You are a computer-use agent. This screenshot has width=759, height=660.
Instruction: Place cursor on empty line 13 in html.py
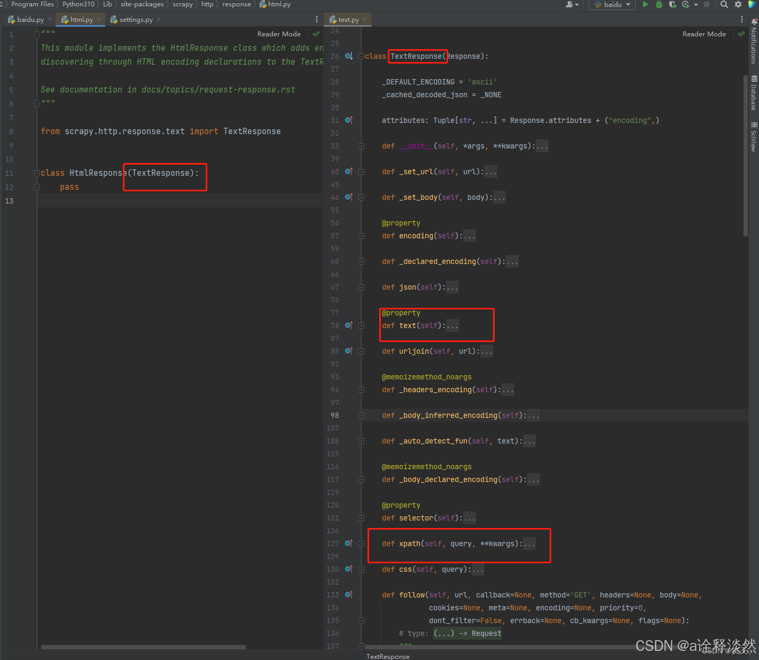180,201
